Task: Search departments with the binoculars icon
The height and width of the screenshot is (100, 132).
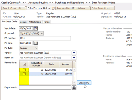Action: (x=74, y=88)
